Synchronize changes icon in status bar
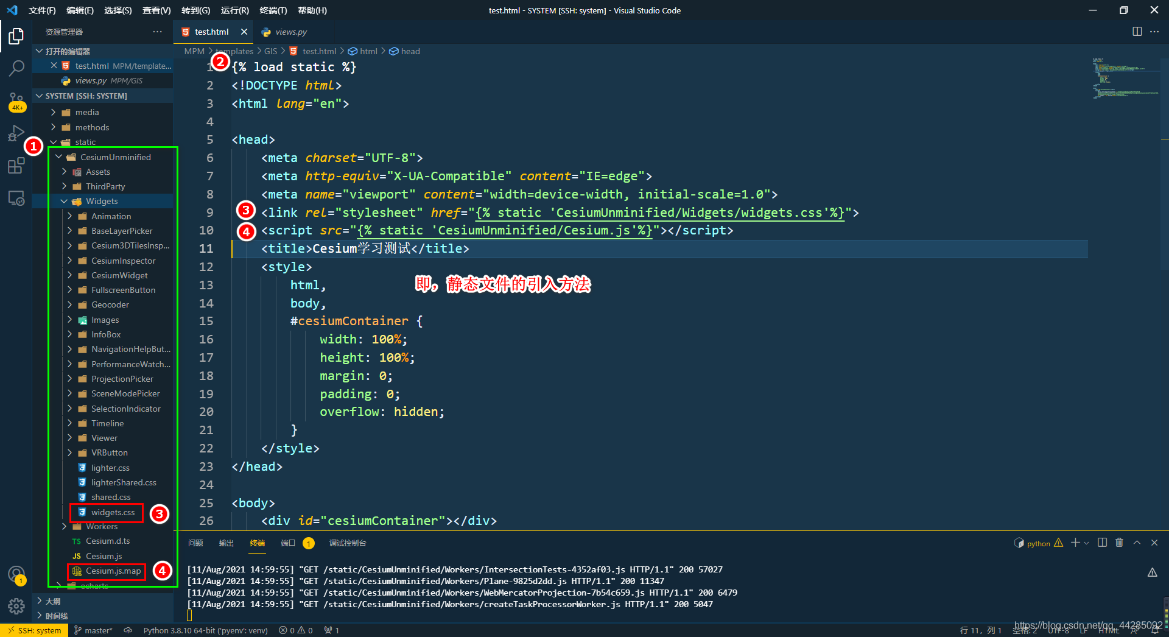Screen dimensions: 1169x637 coord(128,630)
